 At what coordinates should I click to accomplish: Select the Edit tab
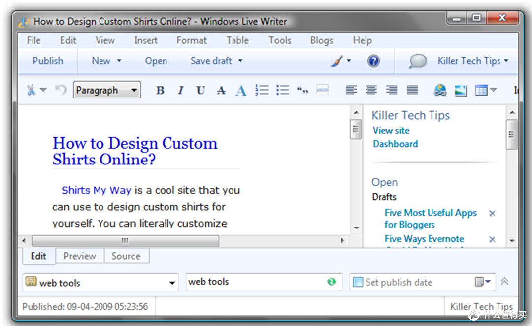(x=38, y=256)
